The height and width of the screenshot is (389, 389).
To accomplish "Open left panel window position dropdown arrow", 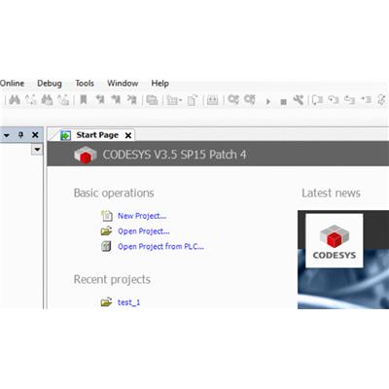I will tap(7, 135).
